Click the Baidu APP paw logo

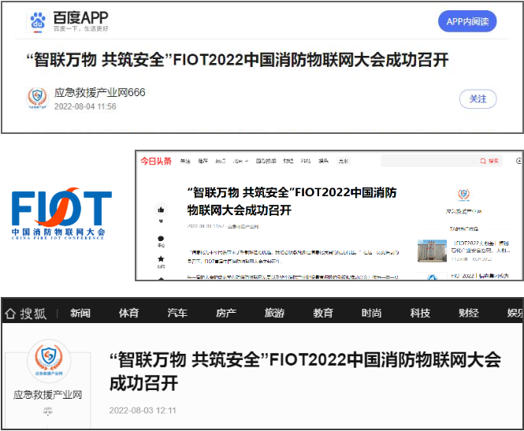[x=37, y=21]
